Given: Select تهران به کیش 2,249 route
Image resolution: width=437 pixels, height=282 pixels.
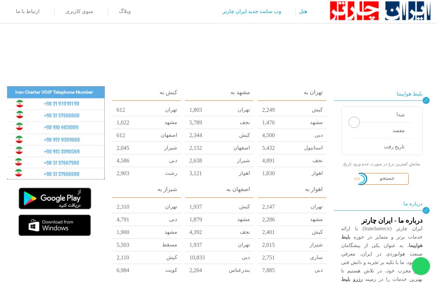Looking at the screenshot, I should click(292, 110).
